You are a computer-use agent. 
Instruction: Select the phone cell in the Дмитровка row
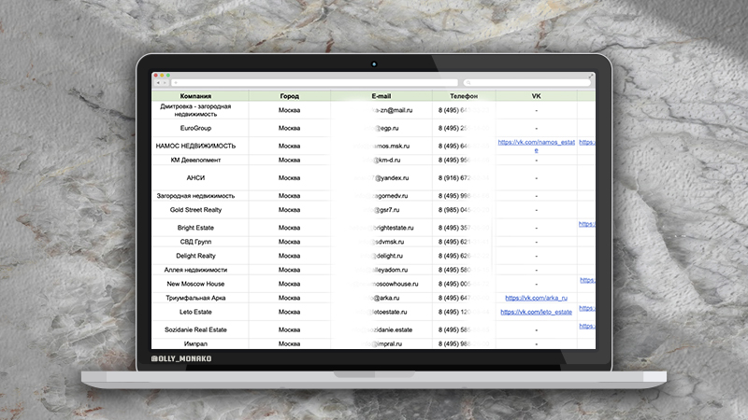(464, 110)
